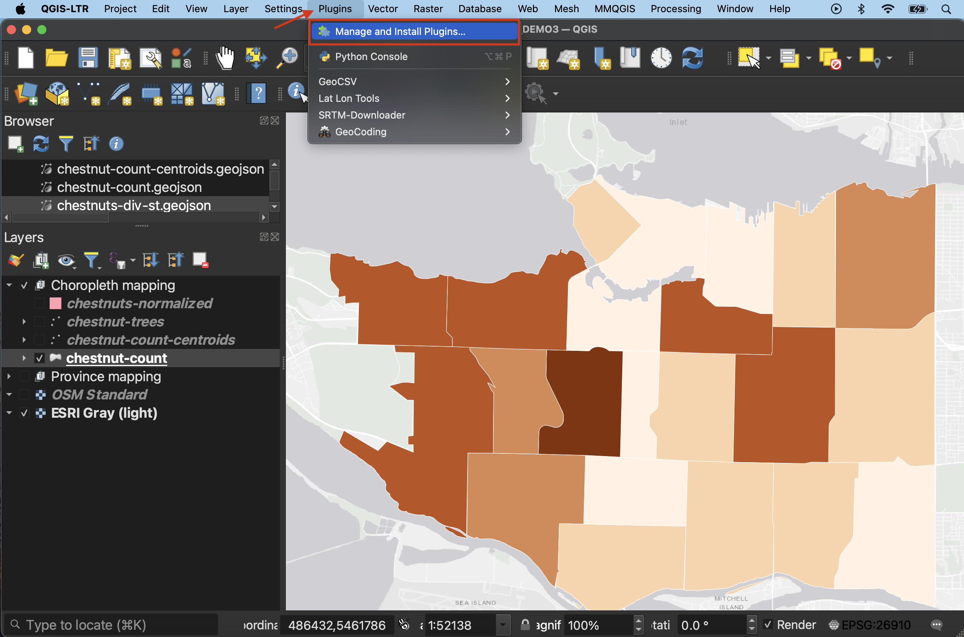Open the Temporal Controller clock icon
This screenshot has width=964, height=637.
pos(661,58)
